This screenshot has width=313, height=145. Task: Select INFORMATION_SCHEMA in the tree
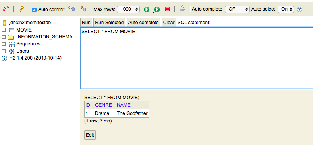tap(44, 37)
